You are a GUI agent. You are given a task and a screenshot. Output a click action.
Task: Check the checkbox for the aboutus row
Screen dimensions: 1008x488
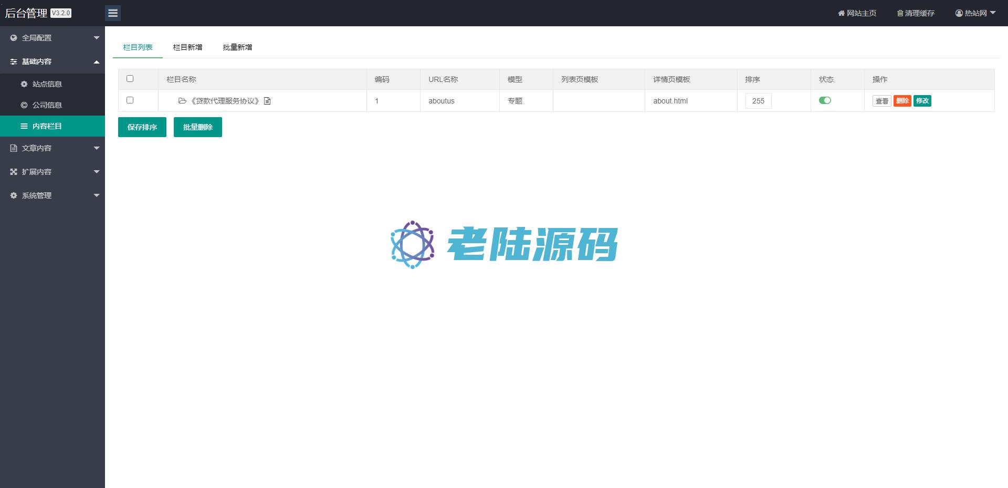pos(130,100)
